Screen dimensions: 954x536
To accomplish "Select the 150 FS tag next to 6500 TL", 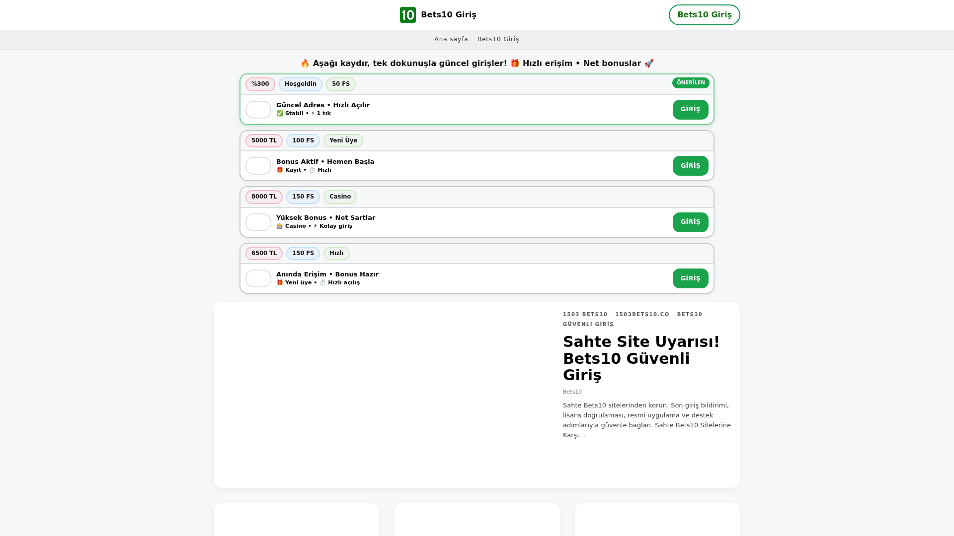I will point(303,254).
